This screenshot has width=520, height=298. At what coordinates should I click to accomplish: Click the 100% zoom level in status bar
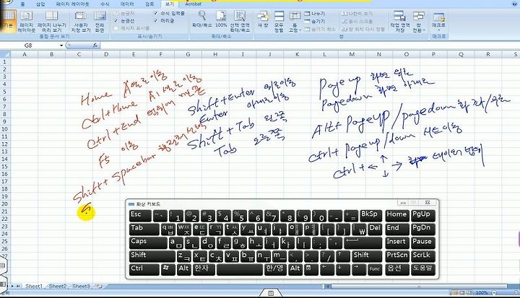(x=481, y=293)
